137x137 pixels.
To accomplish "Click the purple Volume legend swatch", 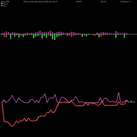I will 2,3.
